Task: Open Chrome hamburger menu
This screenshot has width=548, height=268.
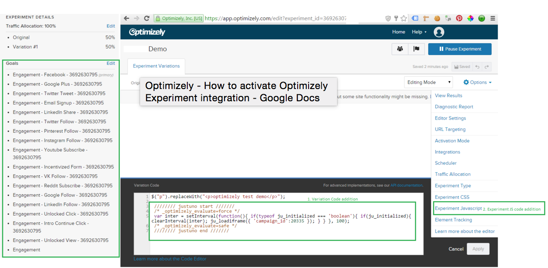Action: click(492, 18)
